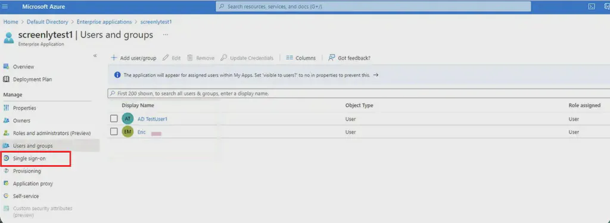610x223 pixels.
Task: Click the Custom security attributes icon
Action: pyautogui.click(x=6, y=209)
